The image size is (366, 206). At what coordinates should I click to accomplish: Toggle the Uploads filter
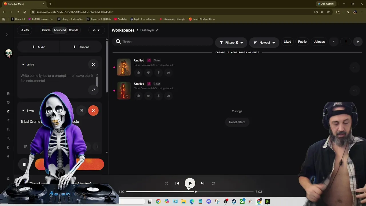click(319, 42)
